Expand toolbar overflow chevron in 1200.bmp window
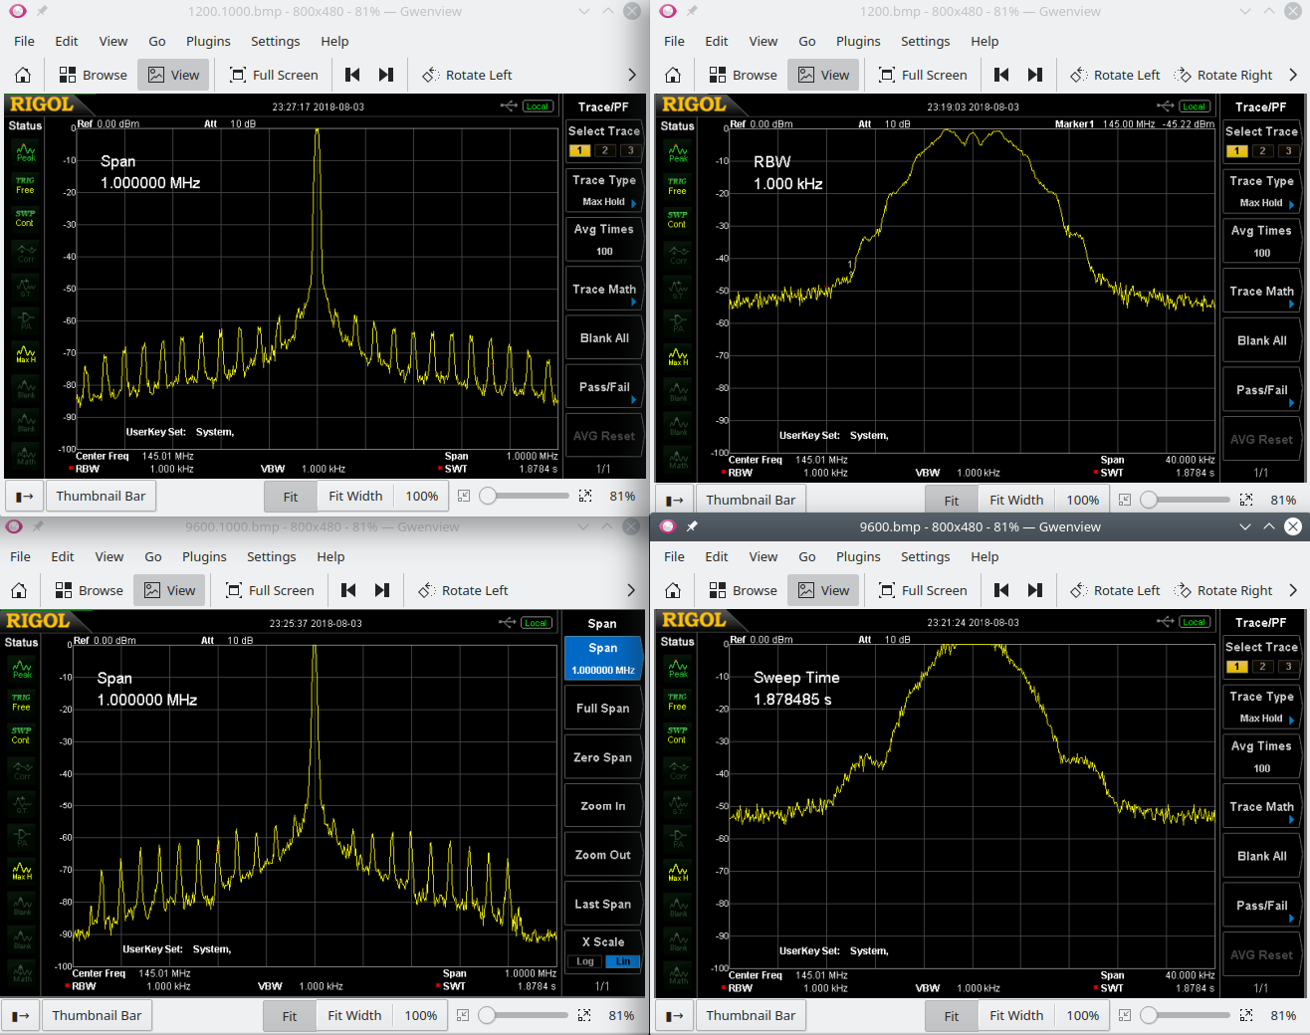 tap(1292, 75)
